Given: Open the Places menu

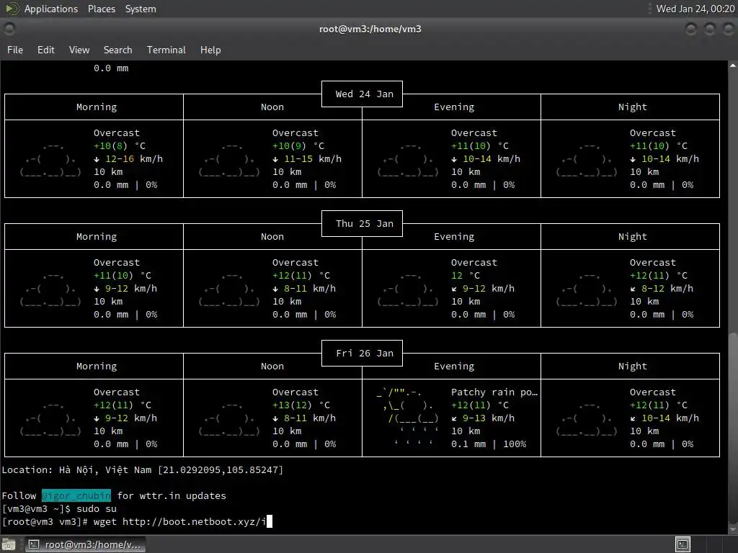Looking at the screenshot, I should 101,9.
